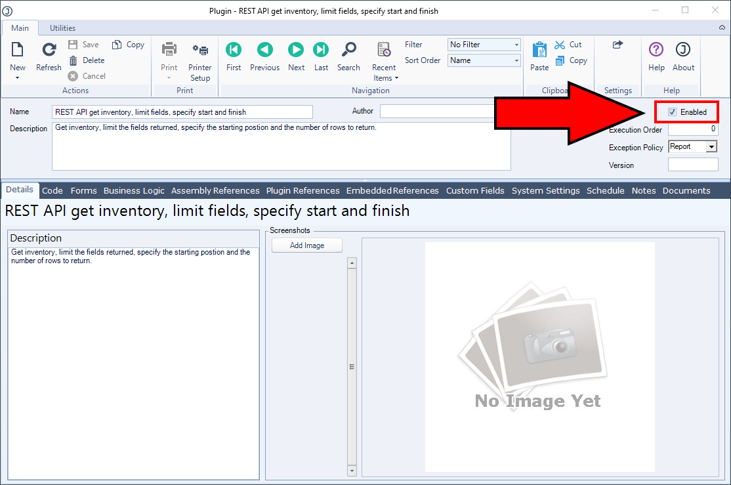Click the Refresh icon in Actions
Screen dimensions: 731x485
point(49,51)
